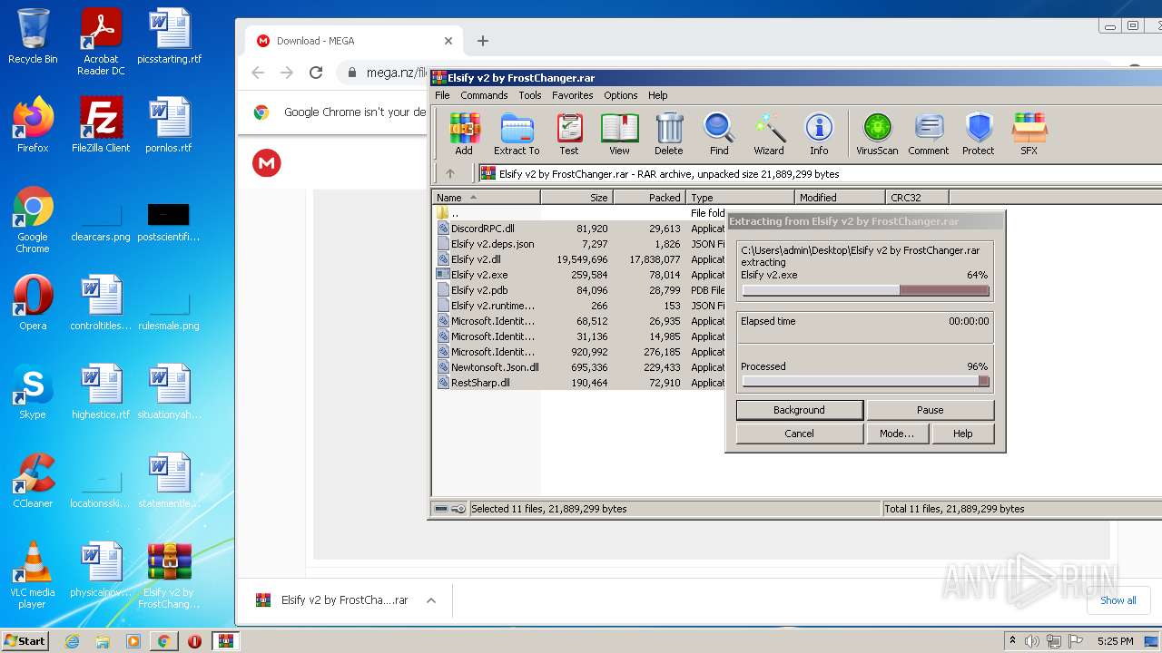Sort file list by Packed column
This screenshot has width=1162, height=653.
650,197
